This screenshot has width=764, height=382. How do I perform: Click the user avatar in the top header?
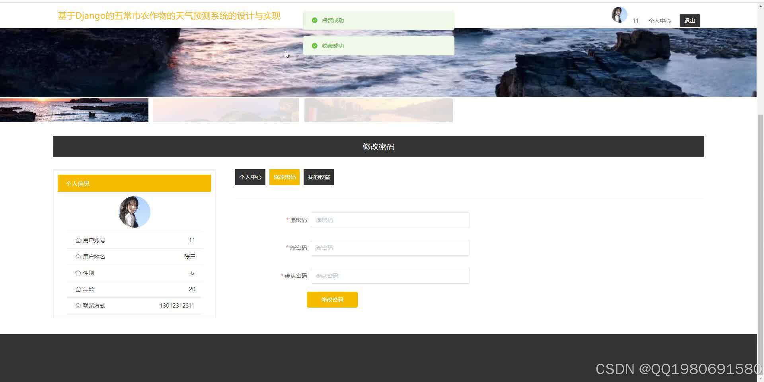click(x=619, y=15)
